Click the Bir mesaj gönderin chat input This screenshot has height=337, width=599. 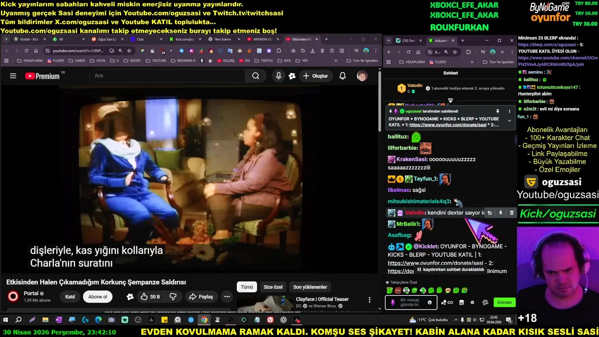pos(411,302)
